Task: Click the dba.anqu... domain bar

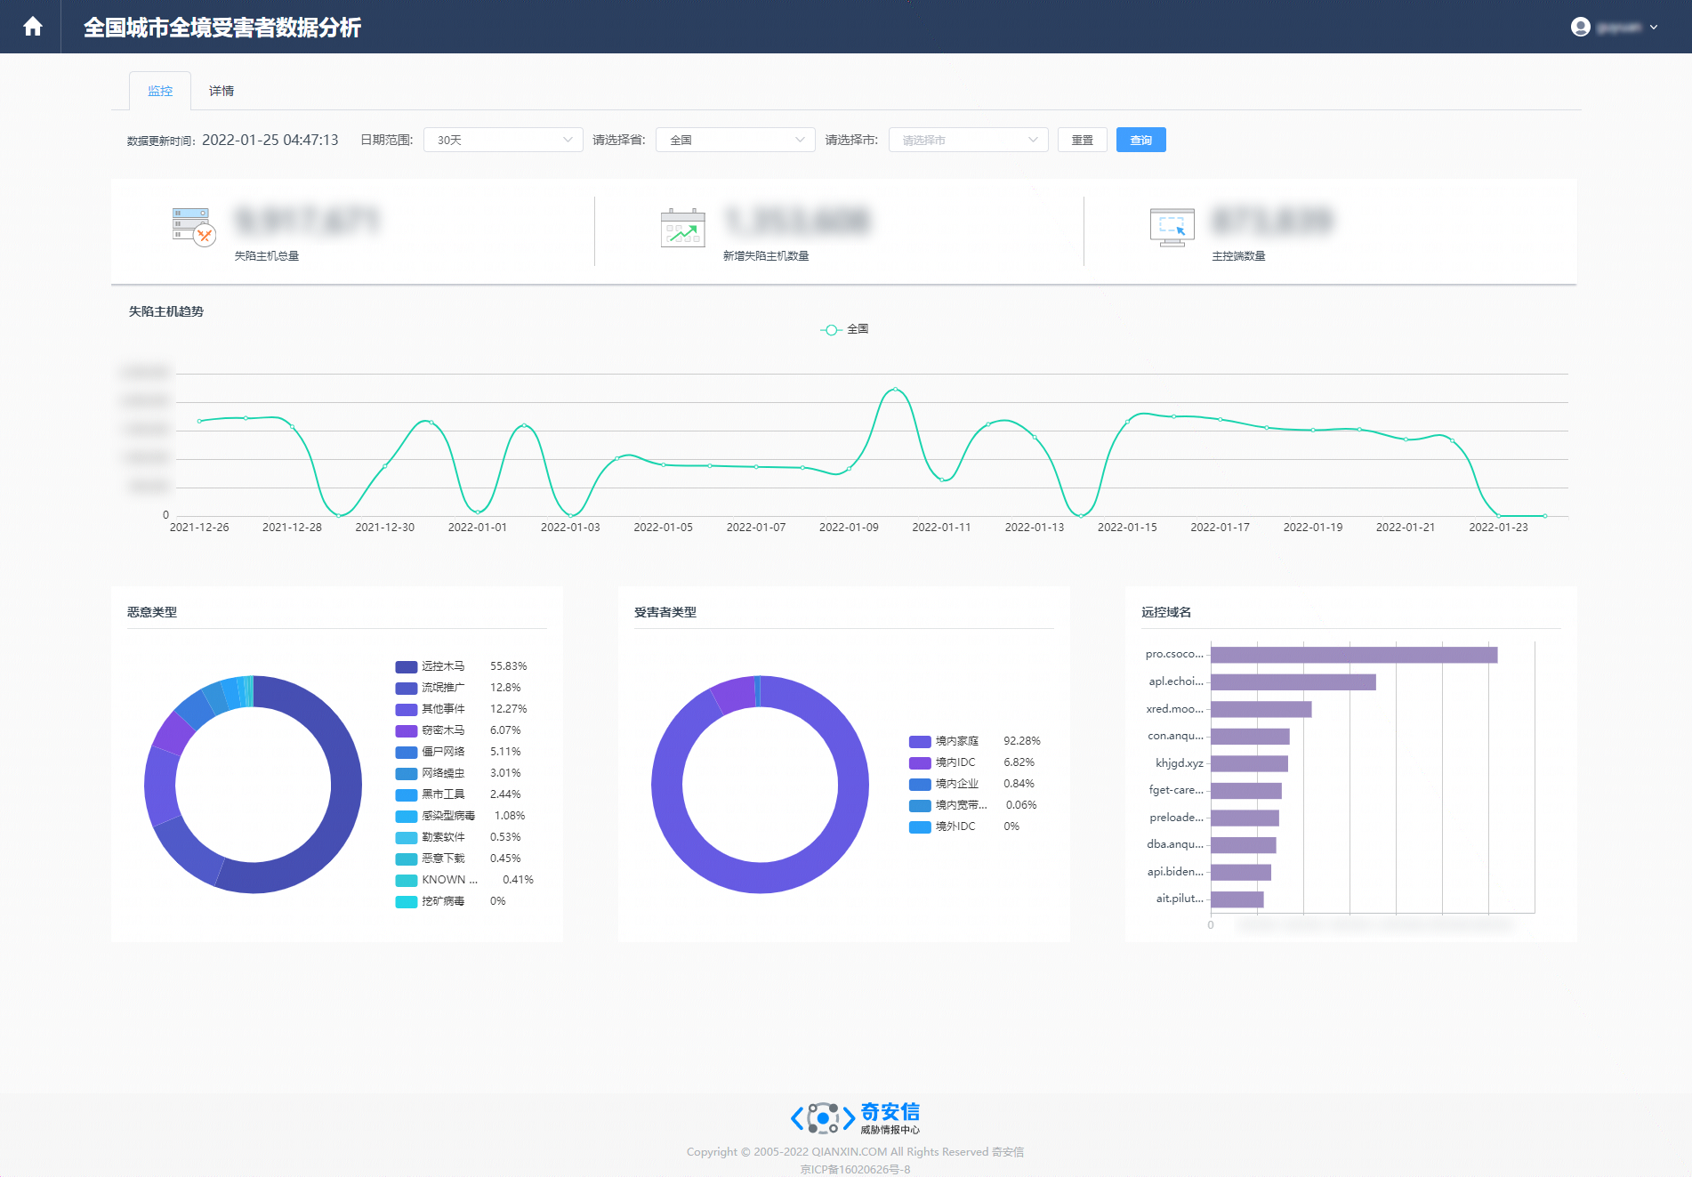Action: (1244, 845)
